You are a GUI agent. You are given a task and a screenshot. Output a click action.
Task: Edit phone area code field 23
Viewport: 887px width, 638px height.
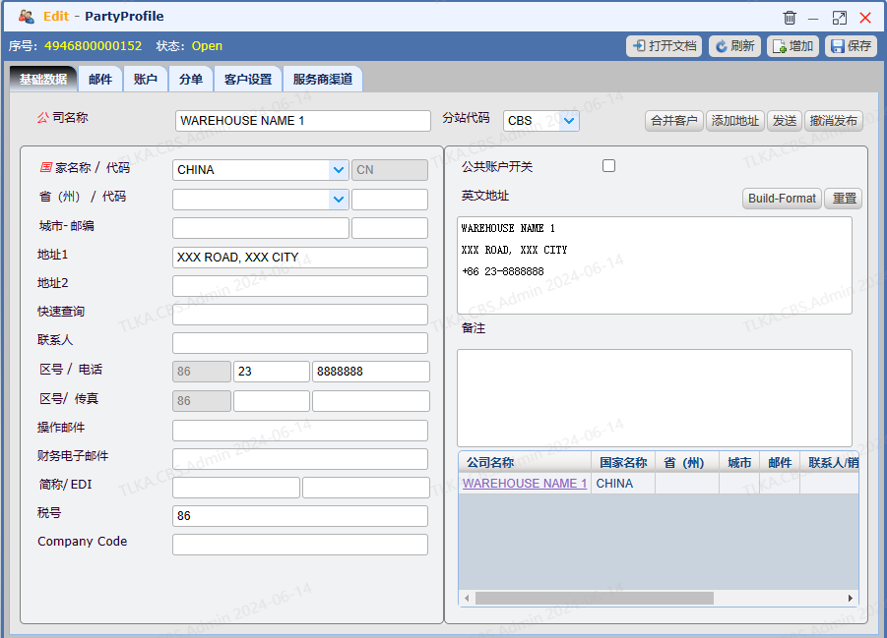pyautogui.click(x=272, y=372)
